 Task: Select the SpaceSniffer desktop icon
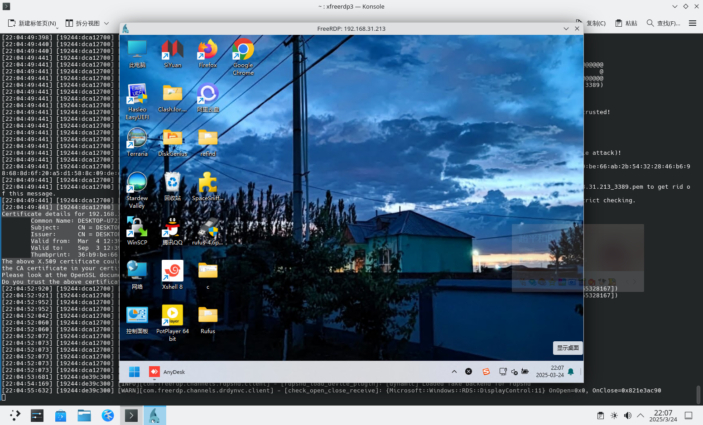tap(208, 186)
